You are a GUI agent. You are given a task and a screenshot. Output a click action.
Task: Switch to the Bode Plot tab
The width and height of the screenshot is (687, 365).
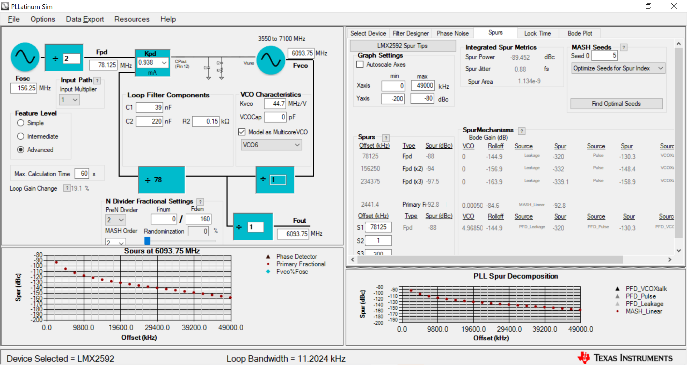(580, 33)
